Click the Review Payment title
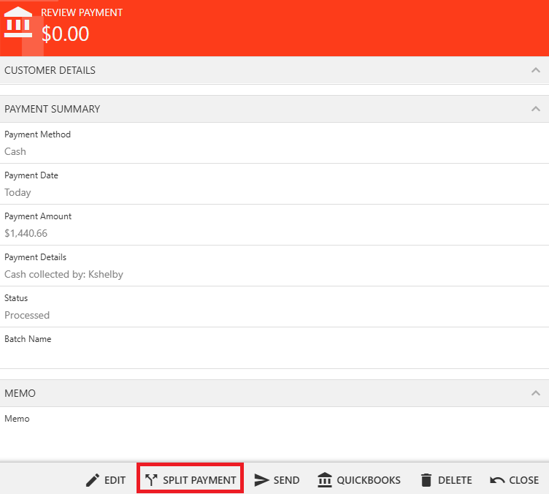Viewport: 549px width, 494px height. point(82,12)
